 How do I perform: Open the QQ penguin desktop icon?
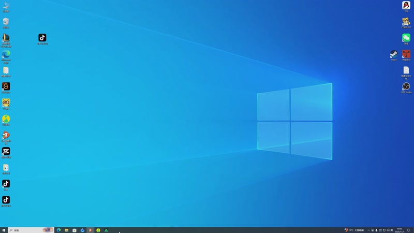pos(406,6)
